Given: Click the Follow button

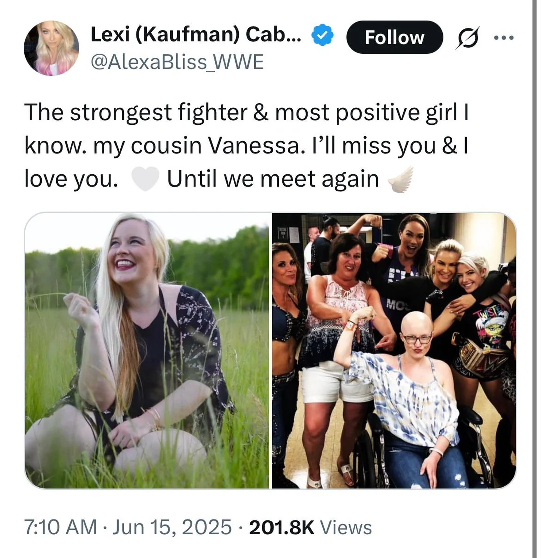Looking at the screenshot, I should [x=394, y=37].
